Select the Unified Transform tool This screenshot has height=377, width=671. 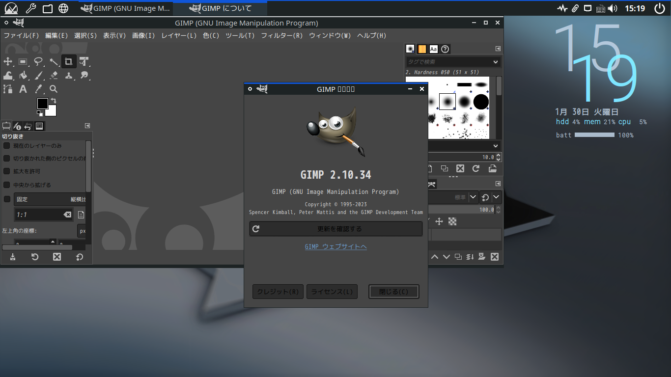click(x=84, y=61)
